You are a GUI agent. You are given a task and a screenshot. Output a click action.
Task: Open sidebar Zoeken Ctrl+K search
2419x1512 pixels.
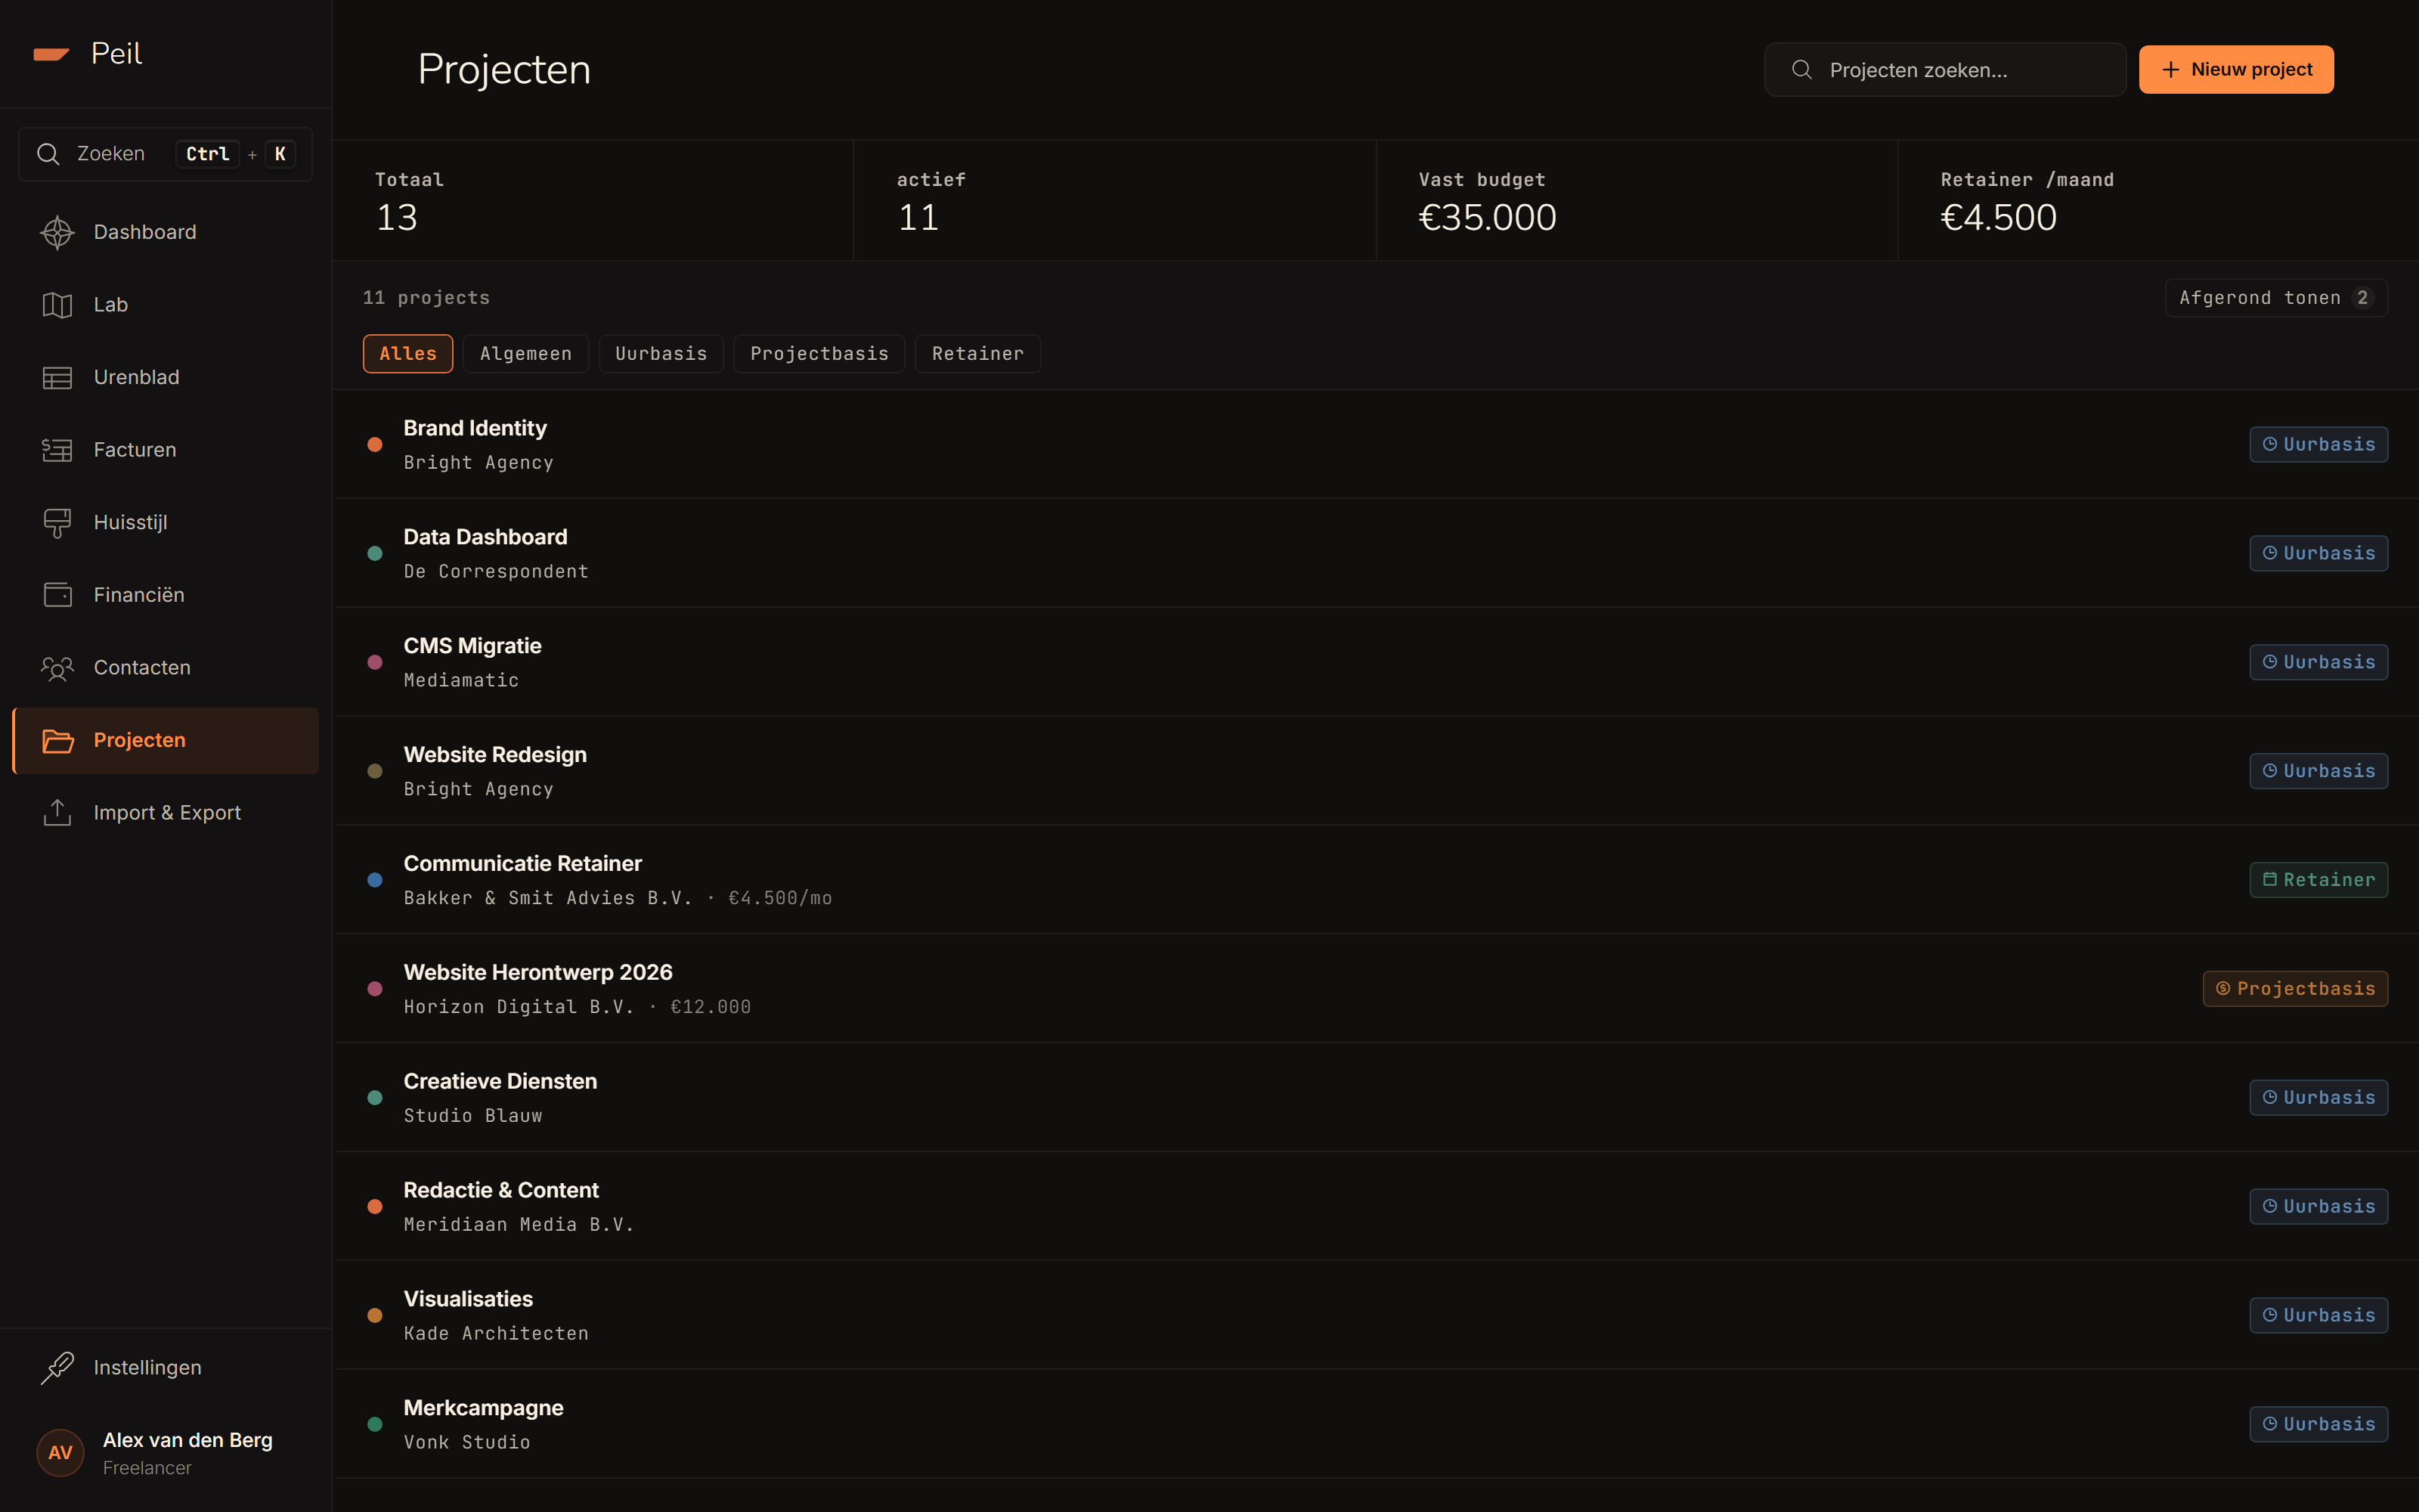(x=165, y=154)
